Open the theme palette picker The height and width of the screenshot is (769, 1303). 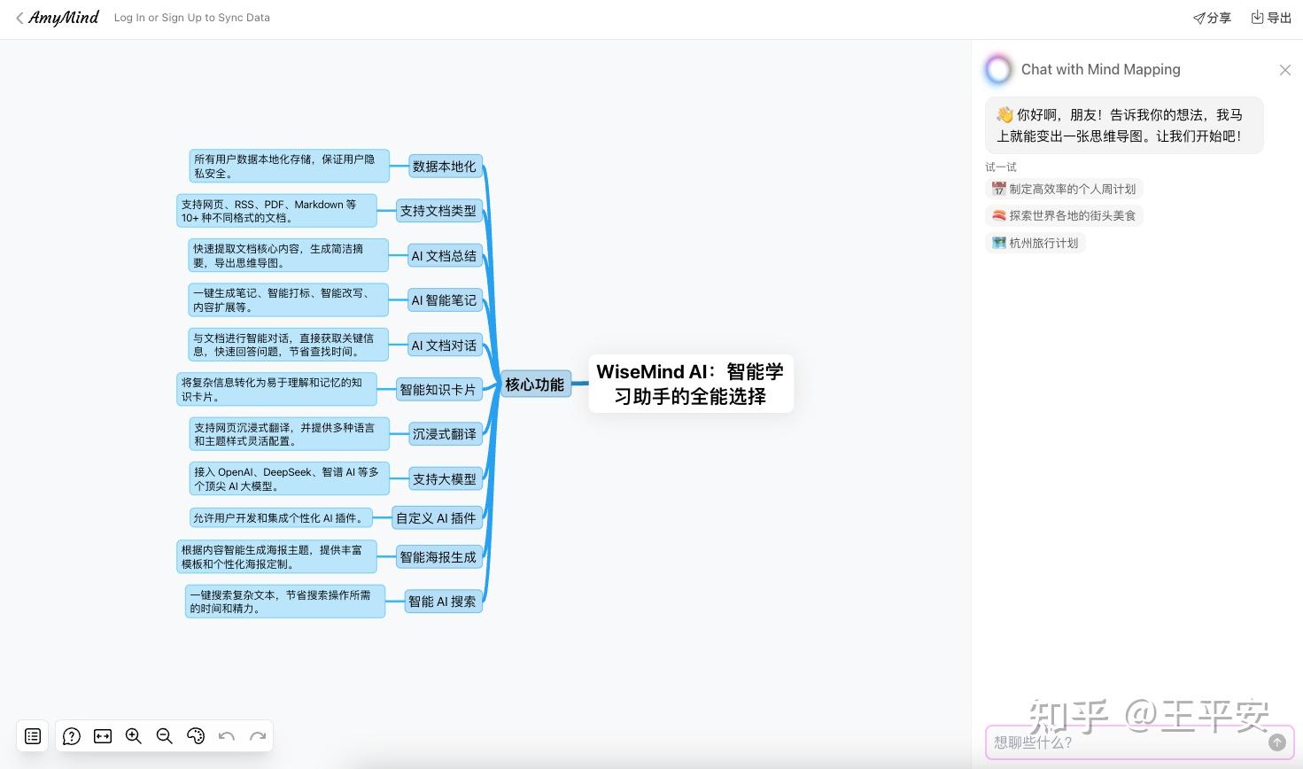tap(196, 736)
